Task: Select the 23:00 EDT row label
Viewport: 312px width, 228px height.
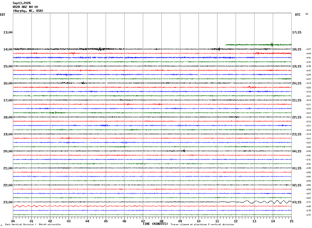Action: (8, 202)
